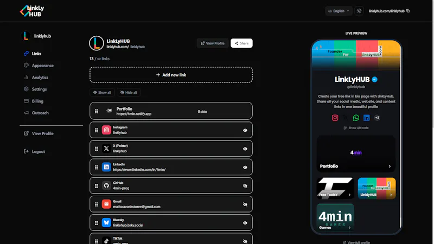Screen dimensions: 434x244
Task: Click the View Profile button beside Share
Action: click(213, 43)
